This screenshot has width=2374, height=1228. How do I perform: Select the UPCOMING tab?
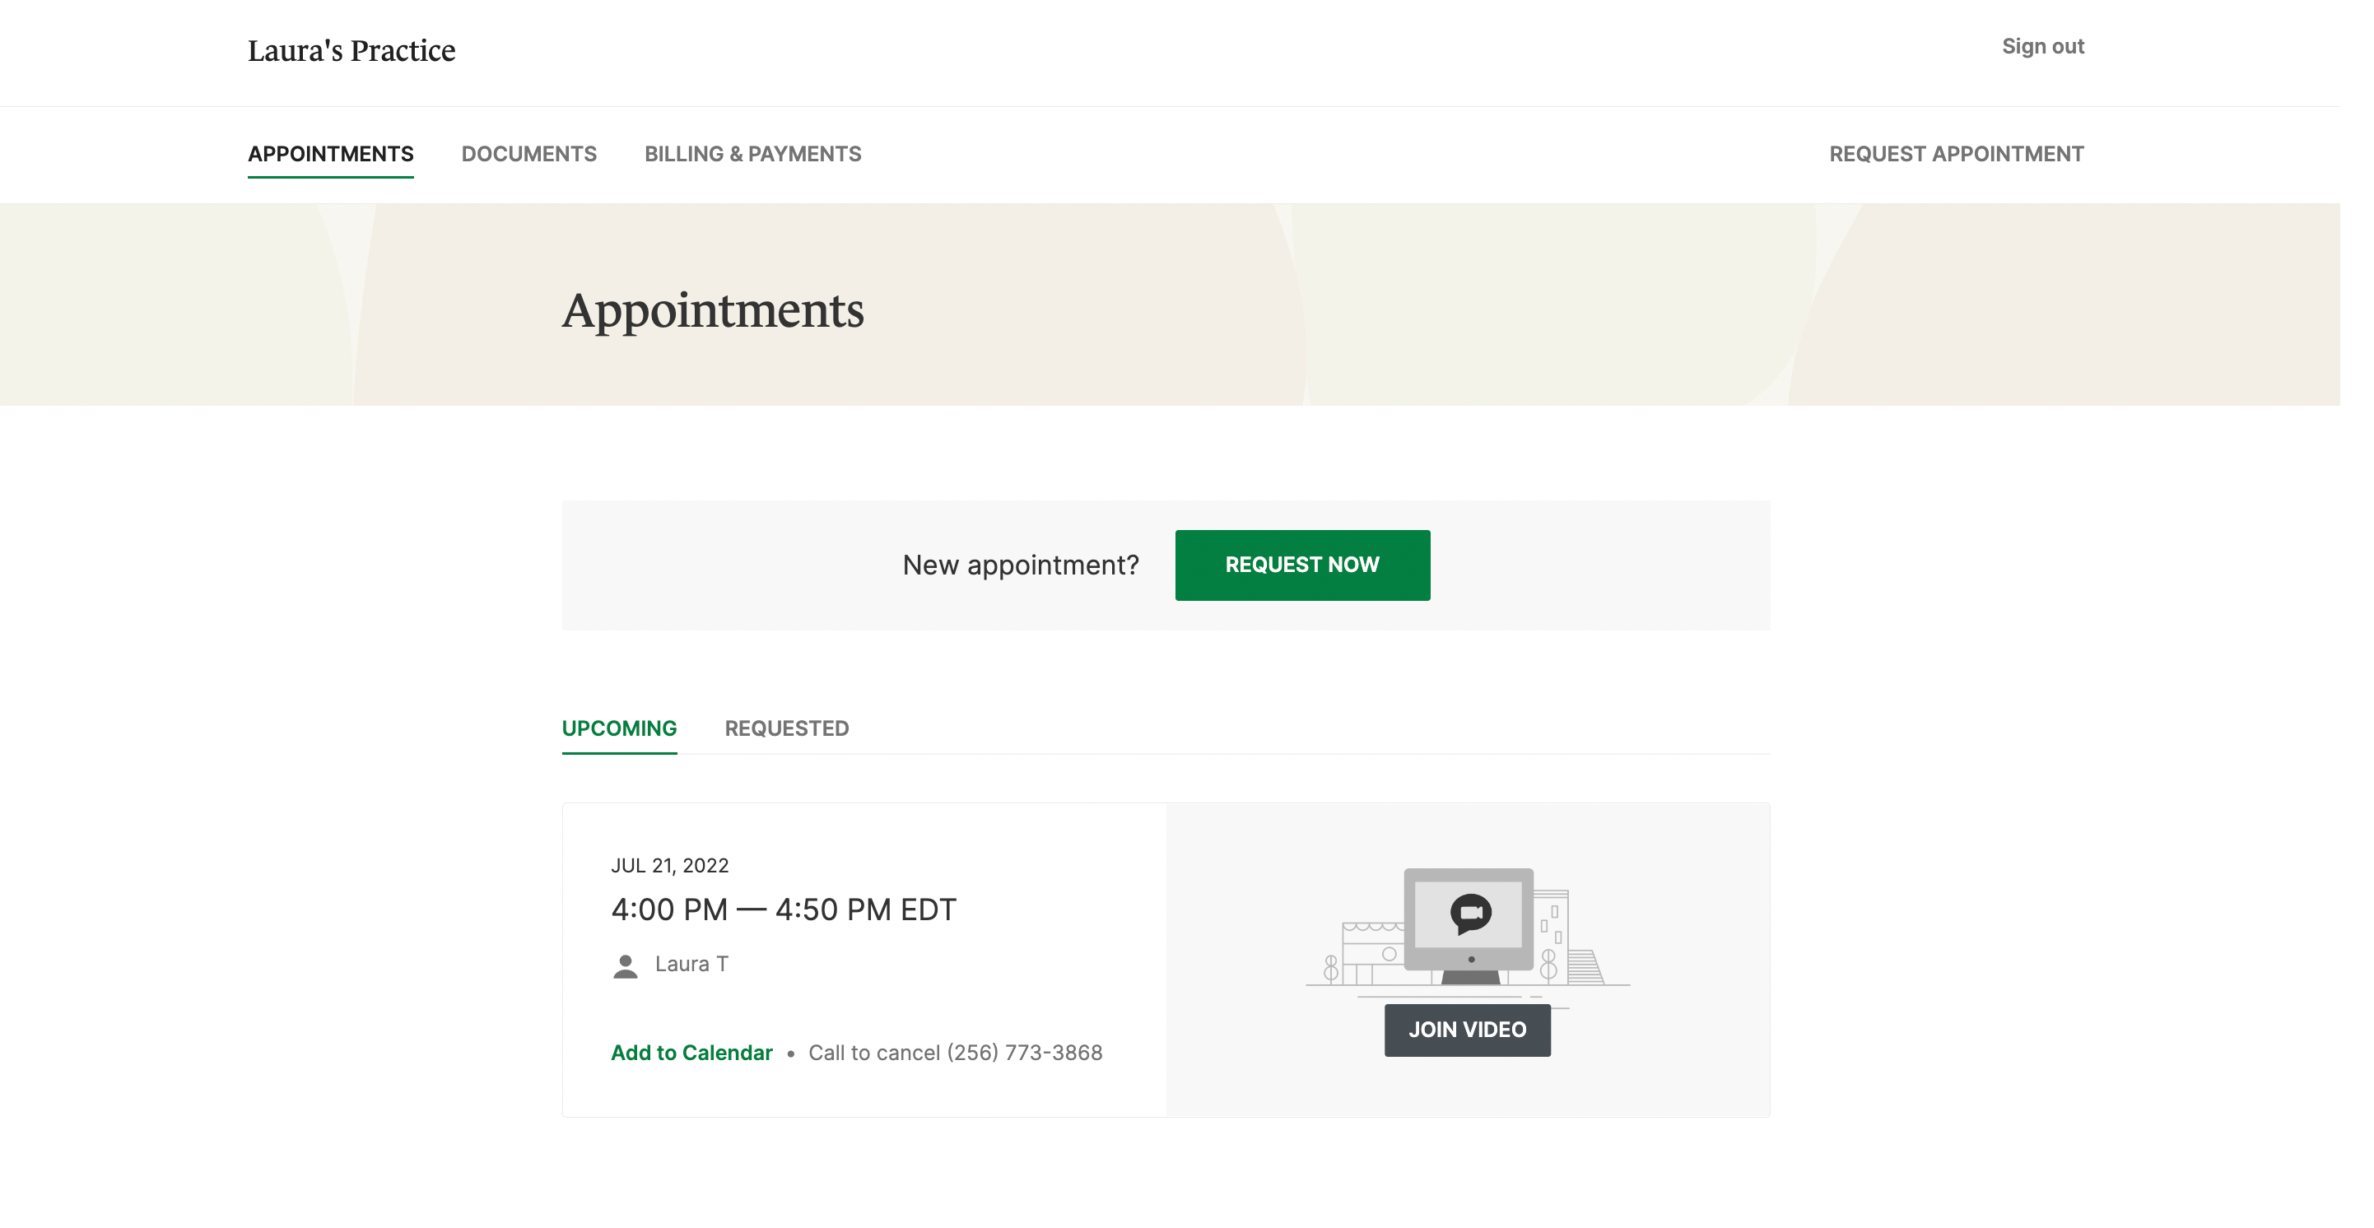[x=619, y=728]
